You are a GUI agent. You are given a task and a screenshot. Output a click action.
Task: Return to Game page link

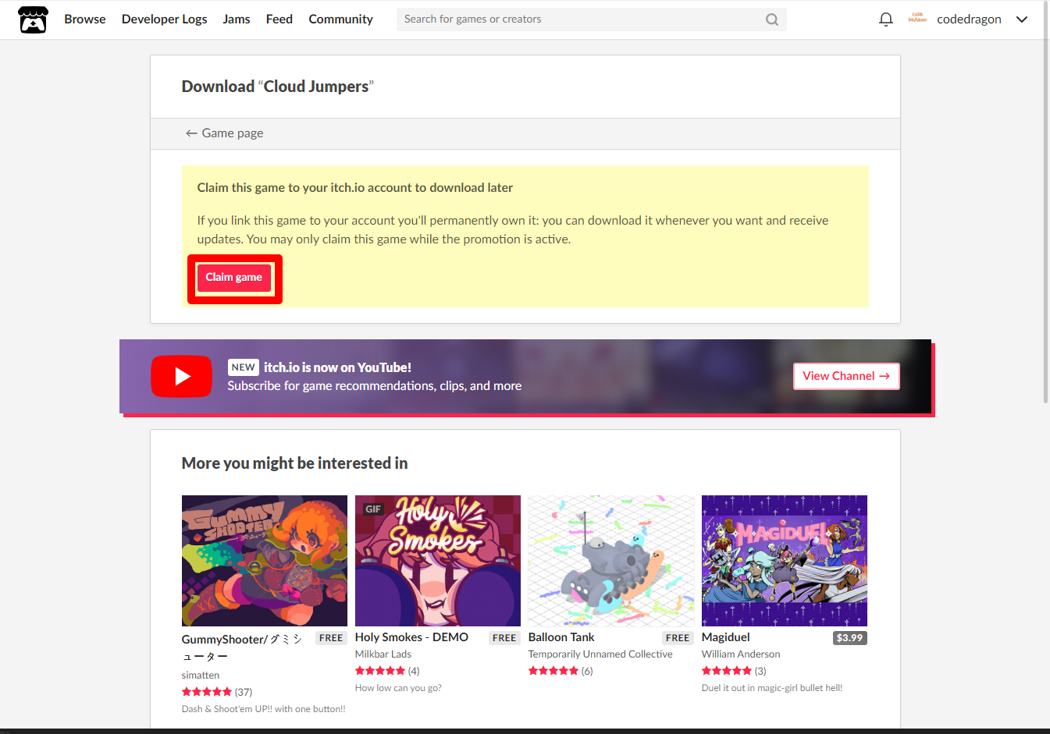point(224,133)
